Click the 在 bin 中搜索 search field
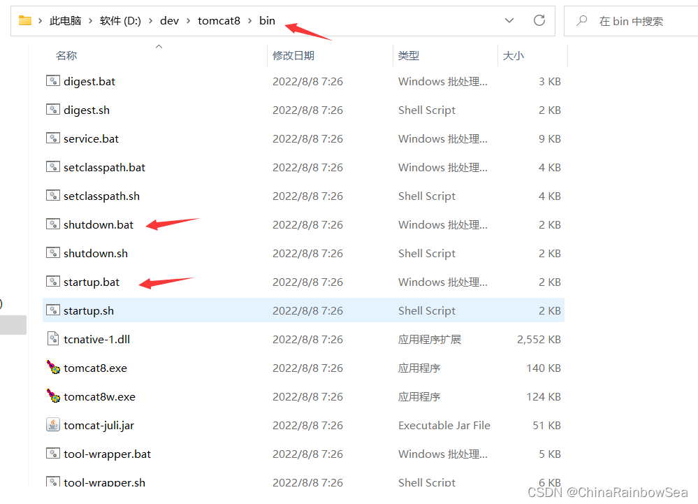The width and height of the screenshot is (698, 504). click(631, 21)
